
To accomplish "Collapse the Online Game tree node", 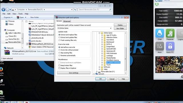I will pos(99,33).
